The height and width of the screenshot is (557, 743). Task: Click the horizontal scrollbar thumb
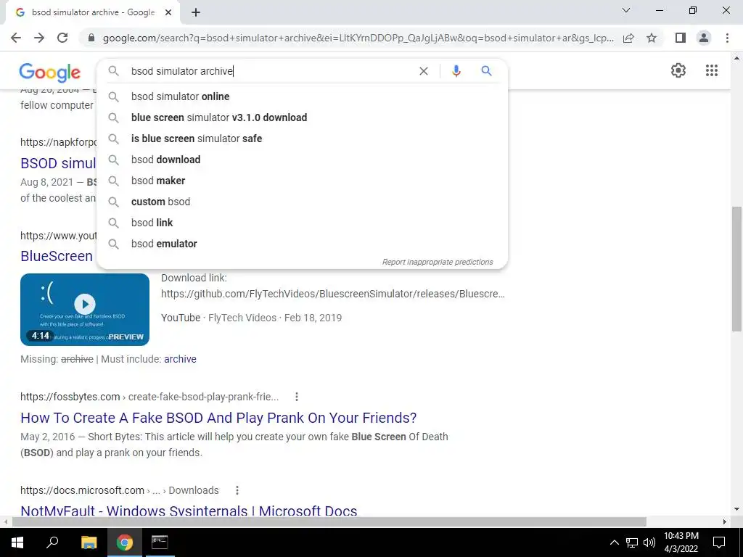pyautogui.click(x=329, y=521)
